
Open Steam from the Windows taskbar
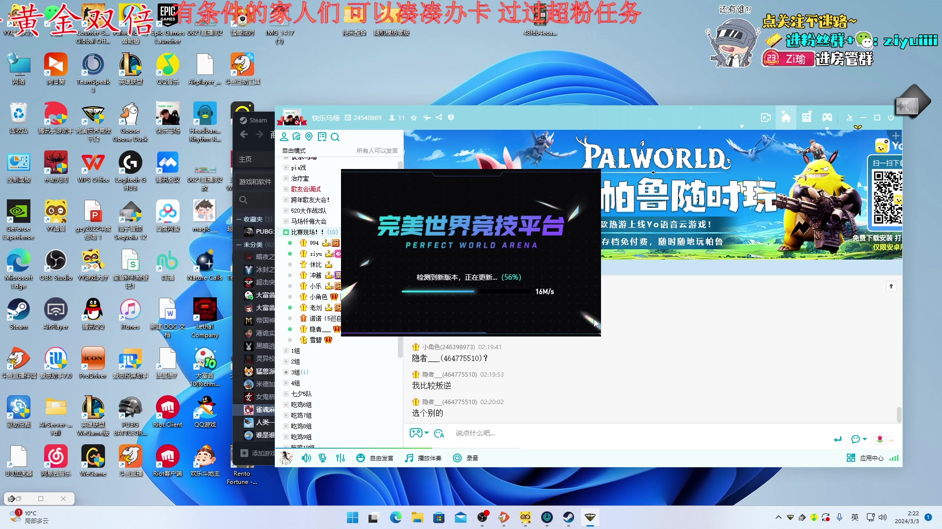(x=568, y=517)
